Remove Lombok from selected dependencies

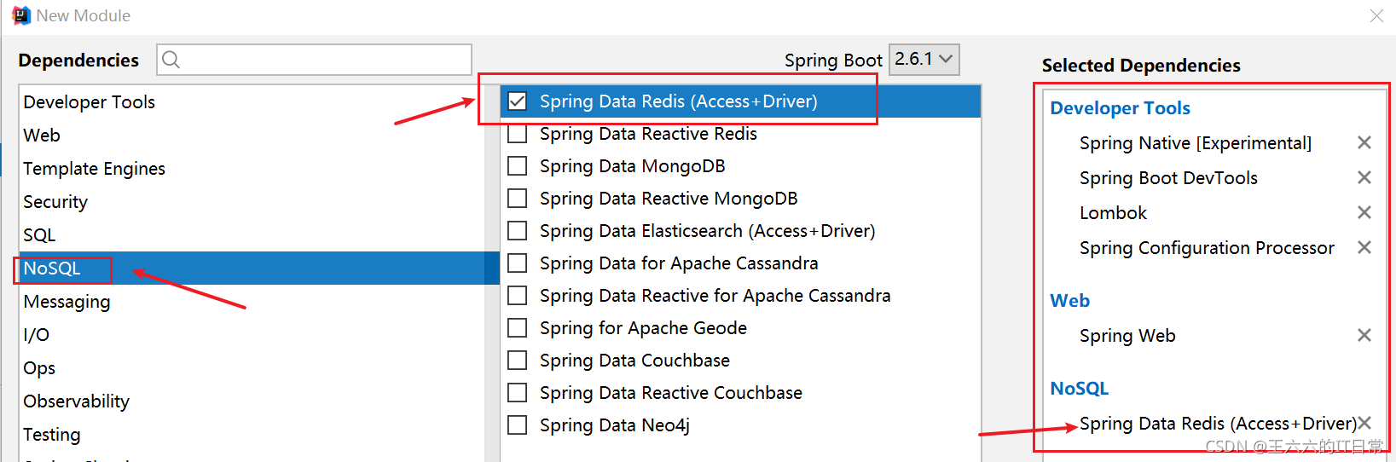pos(1364,212)
